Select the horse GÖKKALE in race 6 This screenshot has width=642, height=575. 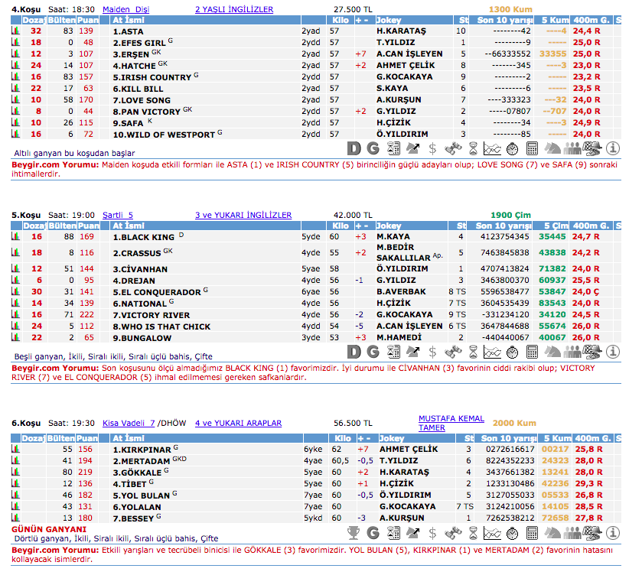pos(136,473)
